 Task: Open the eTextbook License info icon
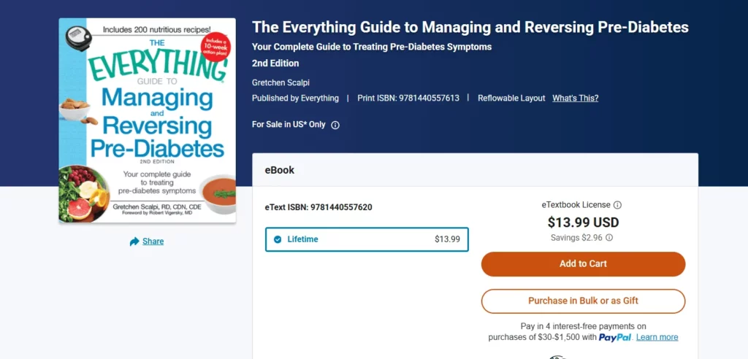(x=617, y=205)
